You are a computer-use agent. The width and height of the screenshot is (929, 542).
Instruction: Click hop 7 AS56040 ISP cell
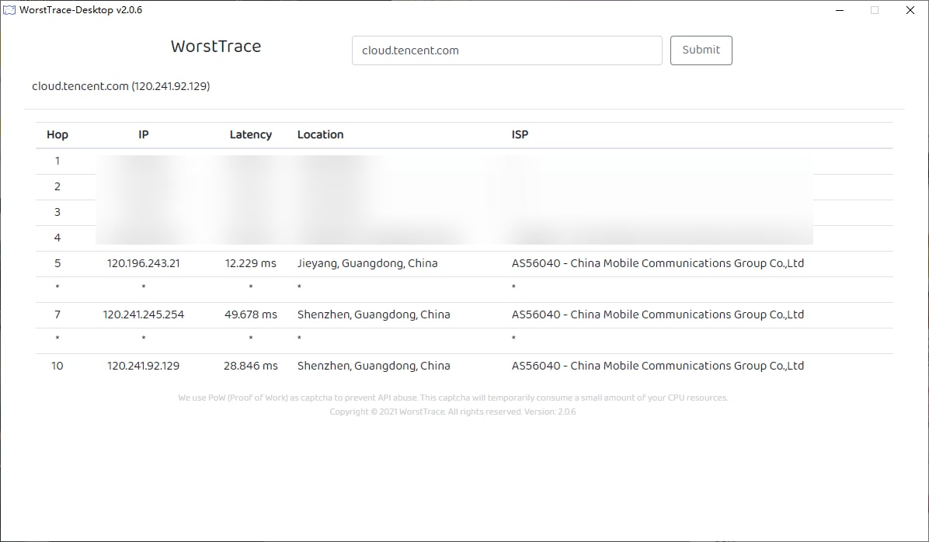coord(658,314)
